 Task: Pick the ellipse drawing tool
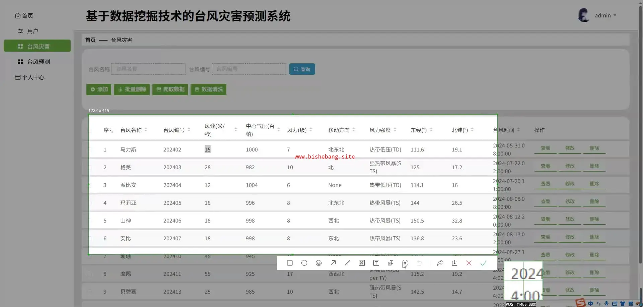click(x=304, y=263)
